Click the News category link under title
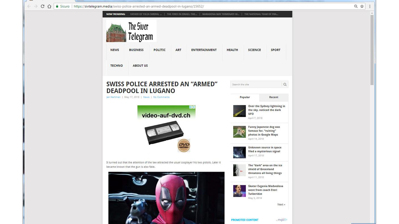 click(146, 97)
